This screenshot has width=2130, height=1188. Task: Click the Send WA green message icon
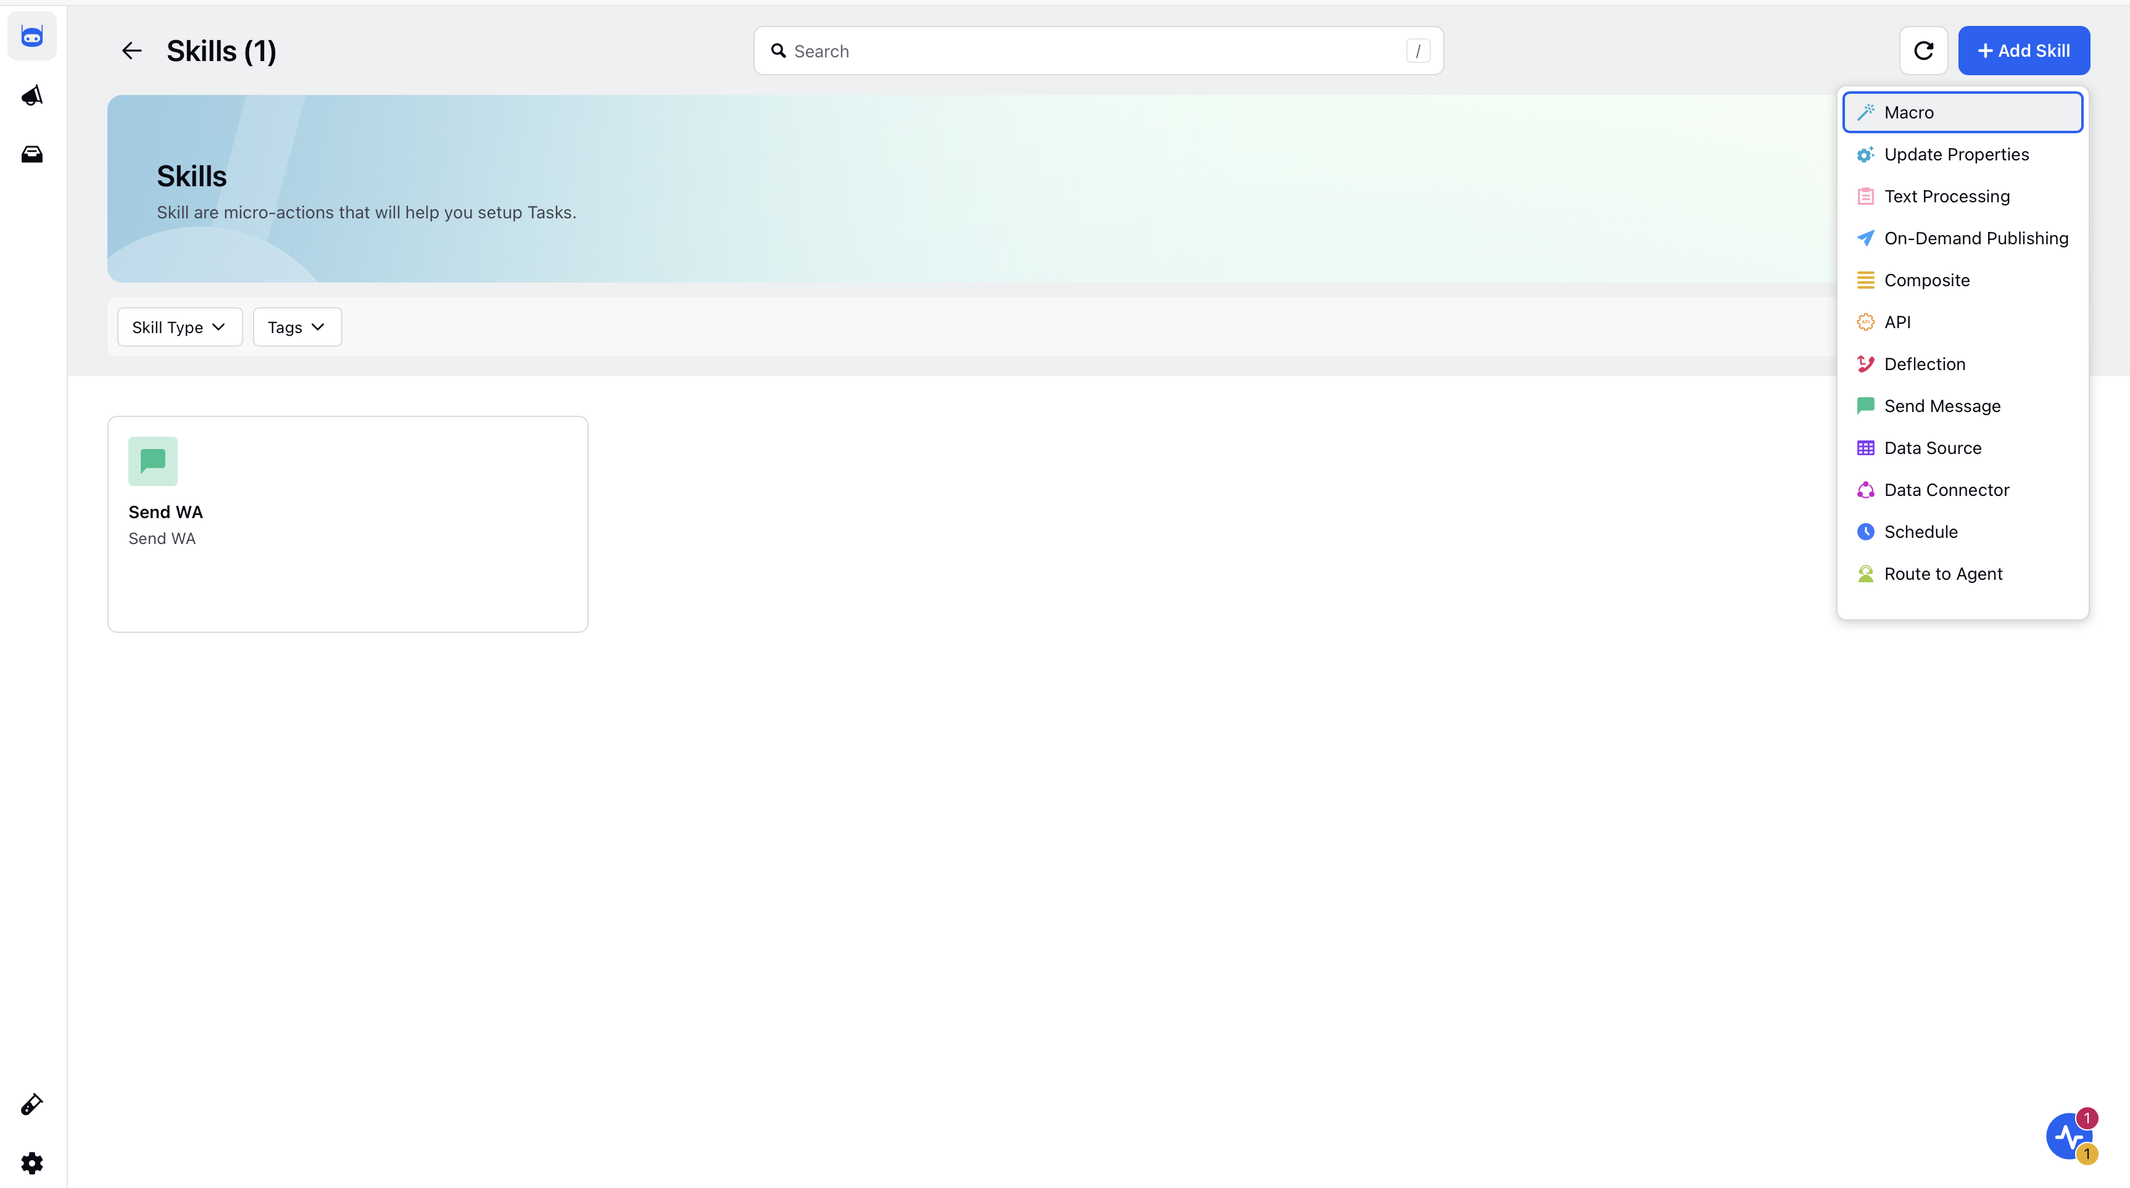[x=153, y=461]
